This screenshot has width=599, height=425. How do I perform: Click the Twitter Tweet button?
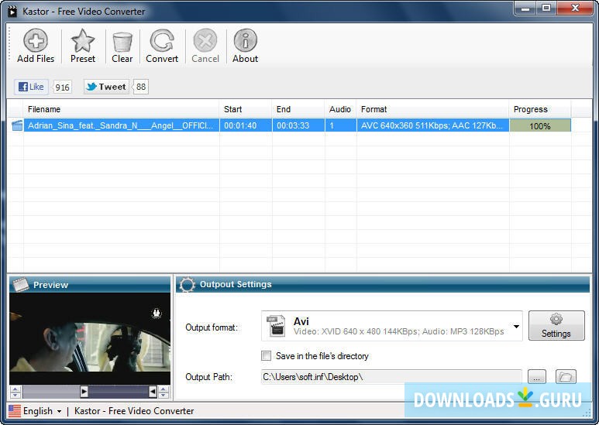coord(106,87)
